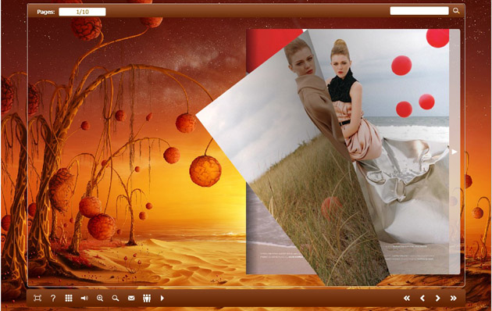
Task: Go to the previous page
Action: pyautogui.click(x=422, y=298)
